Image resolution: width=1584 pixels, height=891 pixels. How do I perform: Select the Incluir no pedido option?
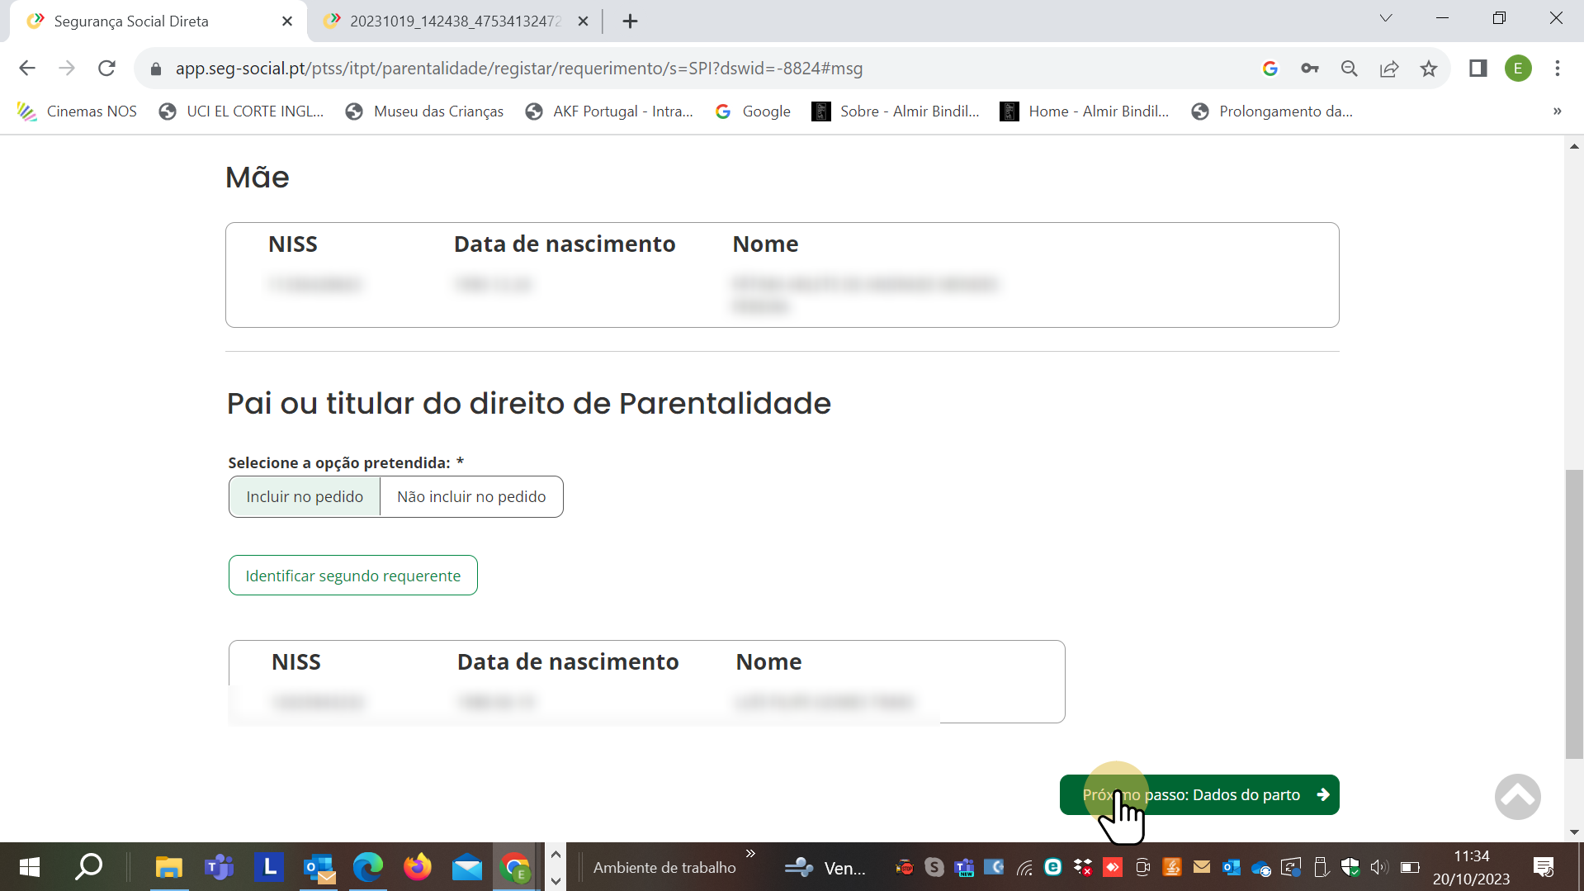coord(304,496)
